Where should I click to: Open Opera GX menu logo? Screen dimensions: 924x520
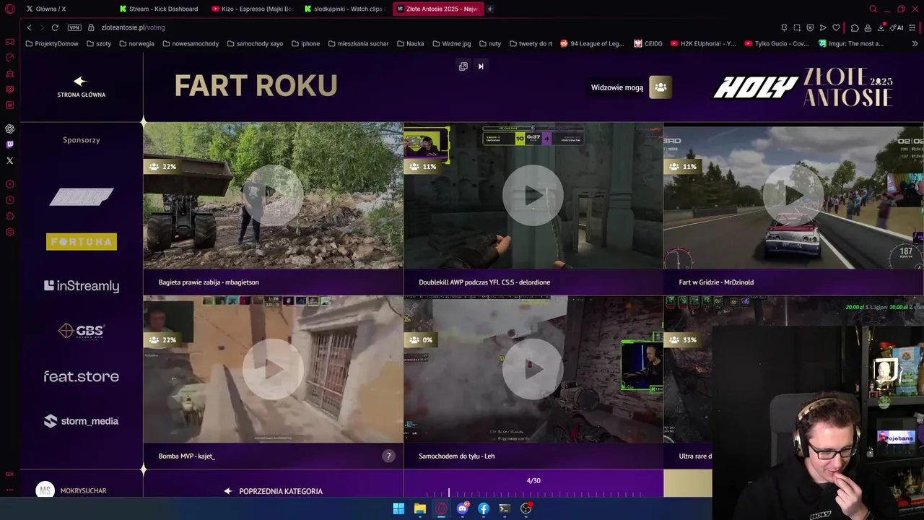coord(9,9)
